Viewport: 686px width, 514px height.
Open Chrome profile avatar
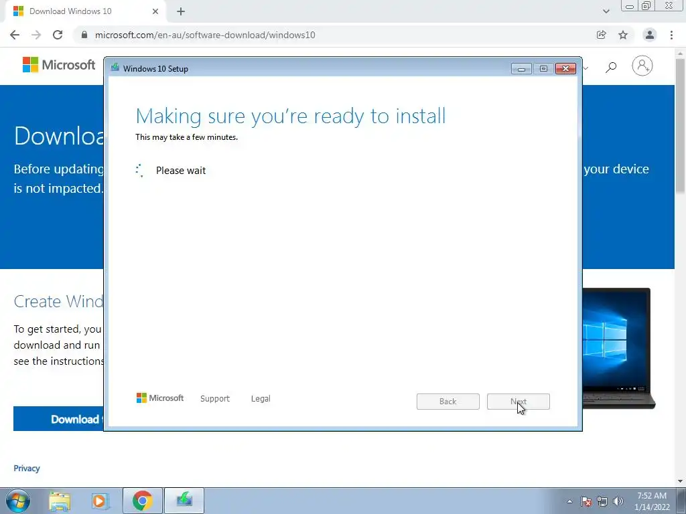(650, 35)
